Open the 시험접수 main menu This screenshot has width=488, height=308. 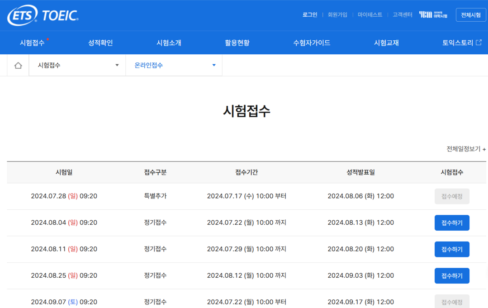pyautogui.click(x=32, y=43)
